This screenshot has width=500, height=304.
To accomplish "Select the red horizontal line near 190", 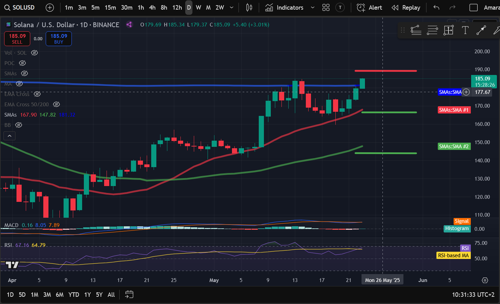I will point(386,71).
